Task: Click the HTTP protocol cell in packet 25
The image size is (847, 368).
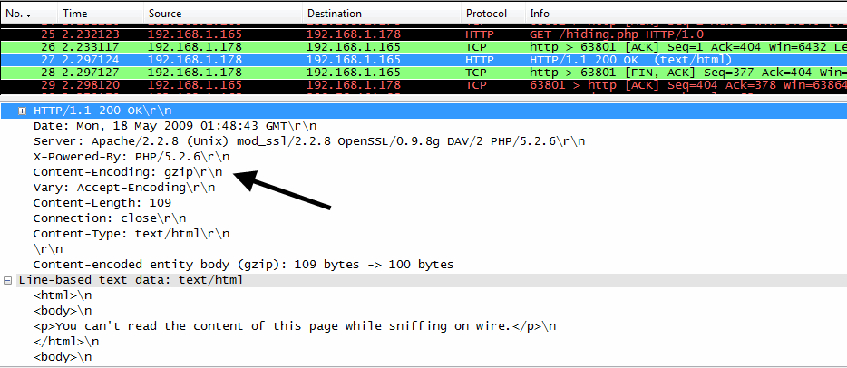Action: (x=479, y=34)
